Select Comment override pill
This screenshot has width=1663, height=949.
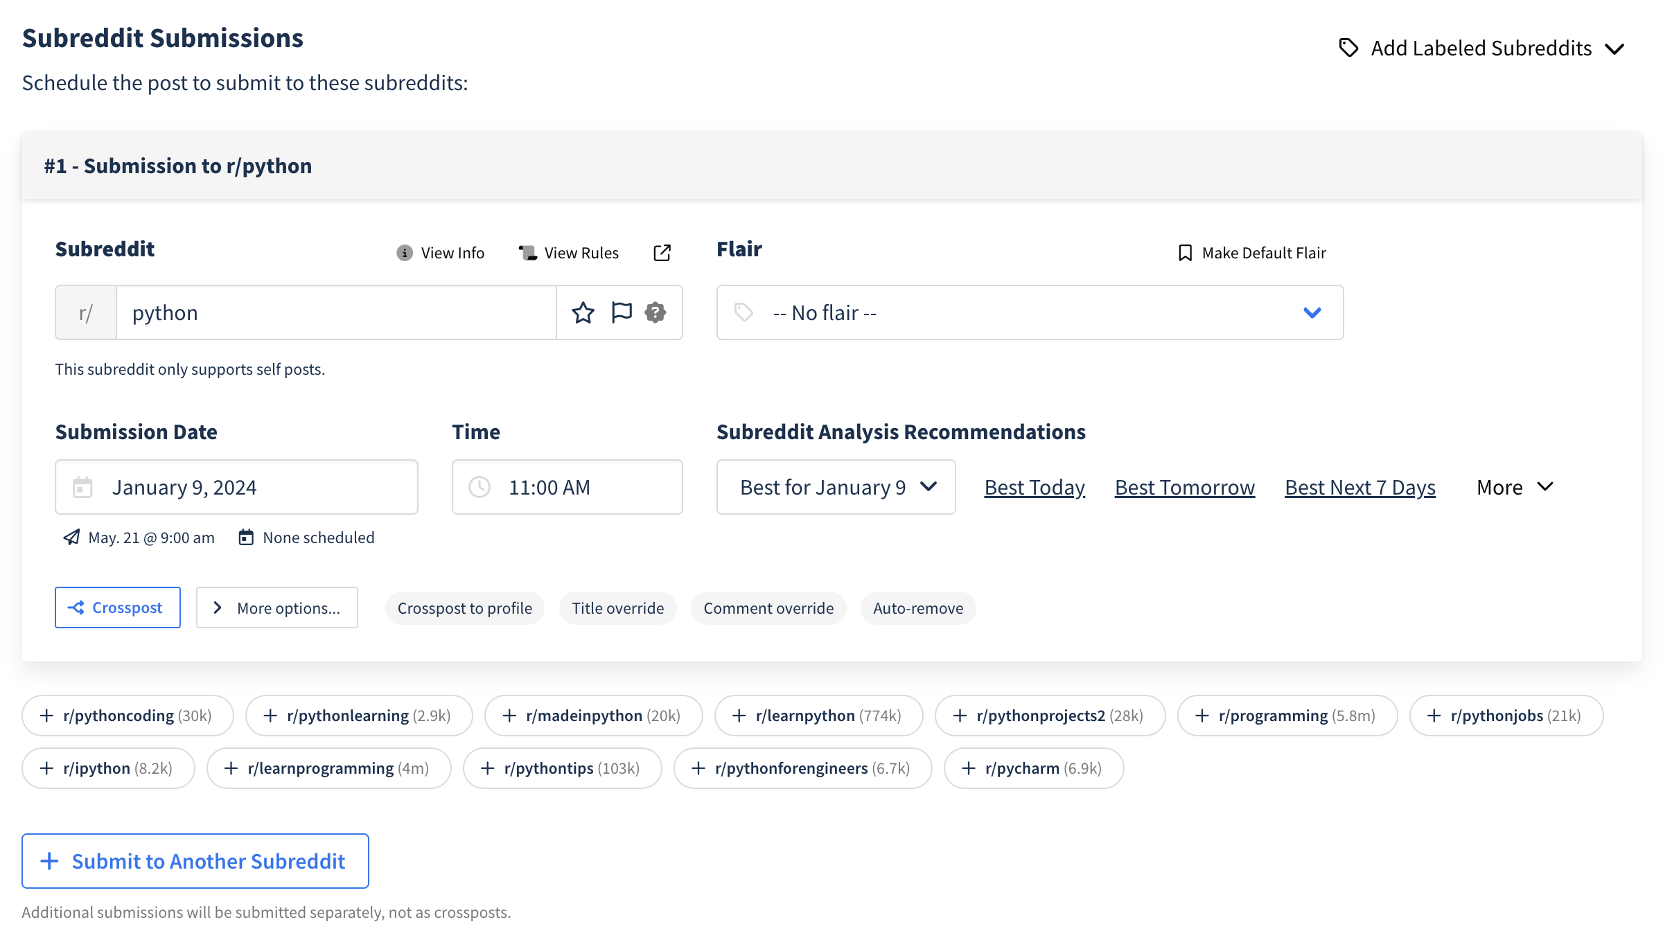coord(768,608)
